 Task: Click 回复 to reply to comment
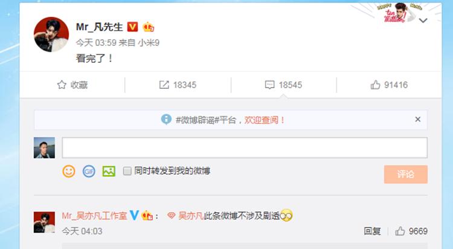coord(372,231)
